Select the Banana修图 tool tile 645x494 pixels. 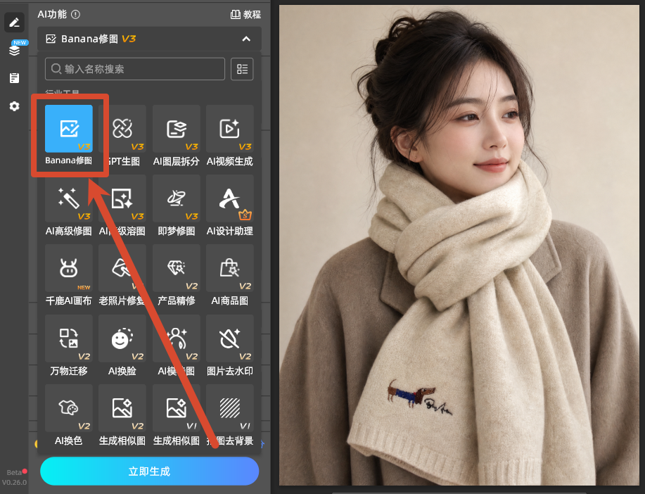click(69, 129)
